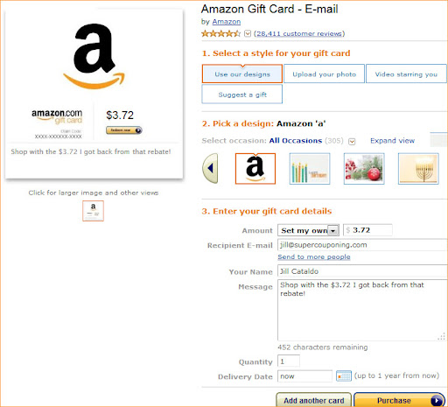Select the Amazon 'a' design thumbnail

coord(255,169)
